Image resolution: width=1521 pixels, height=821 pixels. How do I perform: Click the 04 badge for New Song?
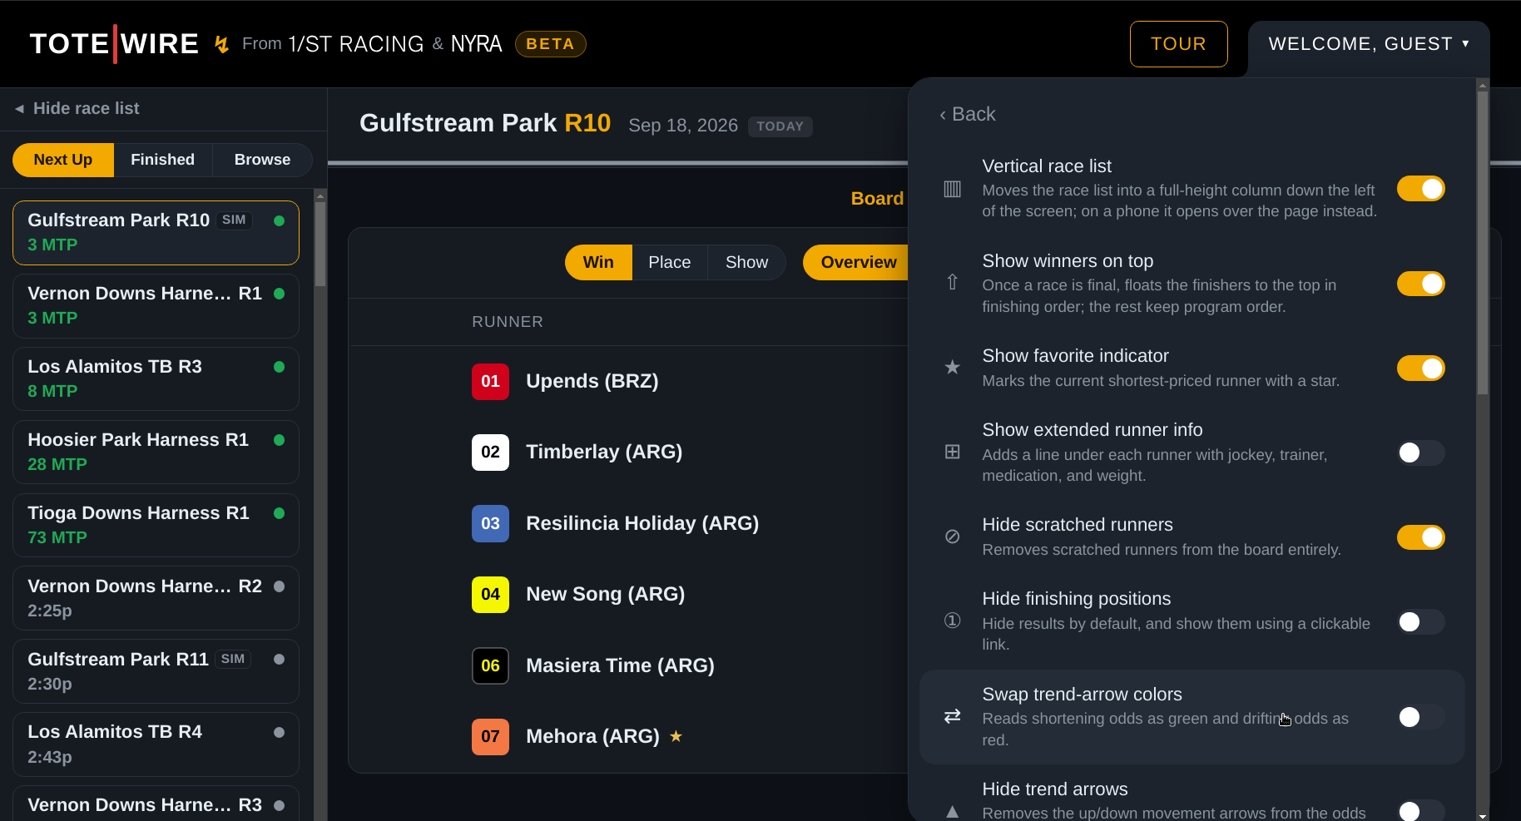tap(490, 595)
